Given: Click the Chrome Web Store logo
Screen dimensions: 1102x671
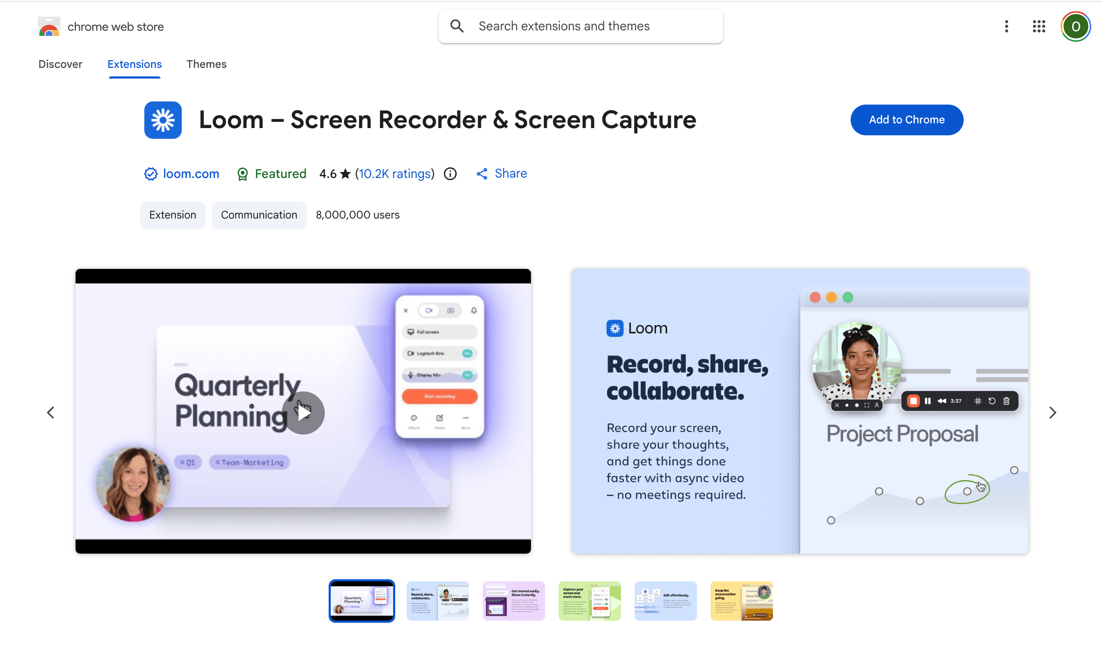Looking at the screenshot, I should (48, 26).
